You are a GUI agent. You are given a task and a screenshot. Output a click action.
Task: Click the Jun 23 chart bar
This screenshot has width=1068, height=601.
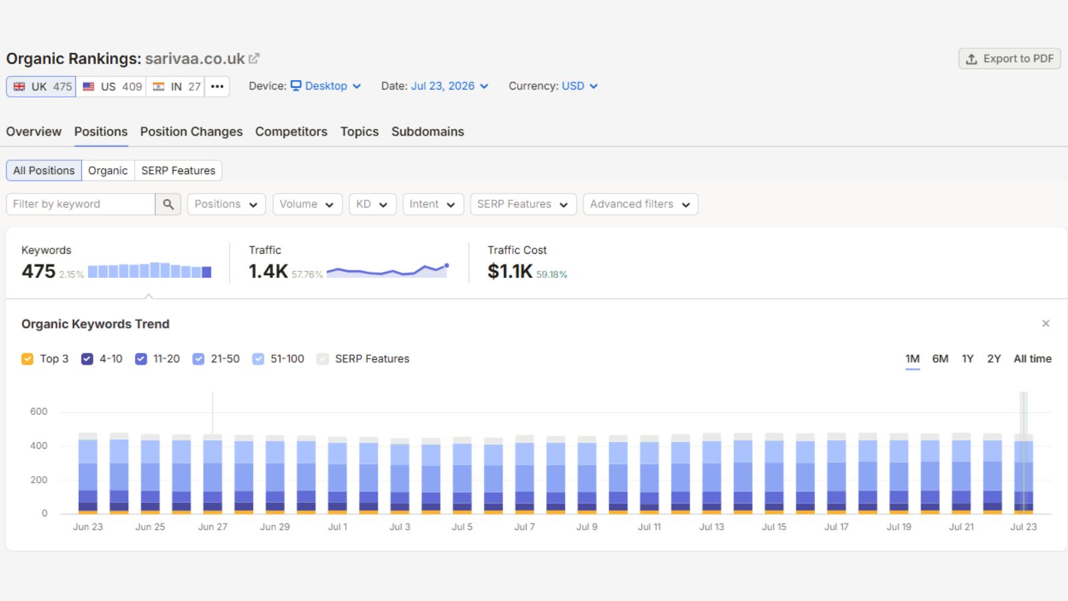tap(88, 473)
